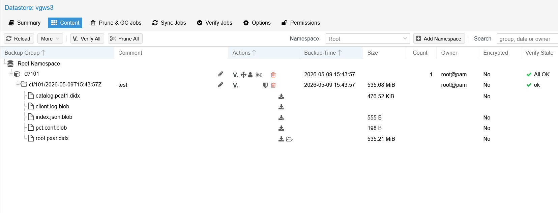Screen dimensions: 558x213
Task: Click the Root Namespace database icon
Action: [10, 63]
